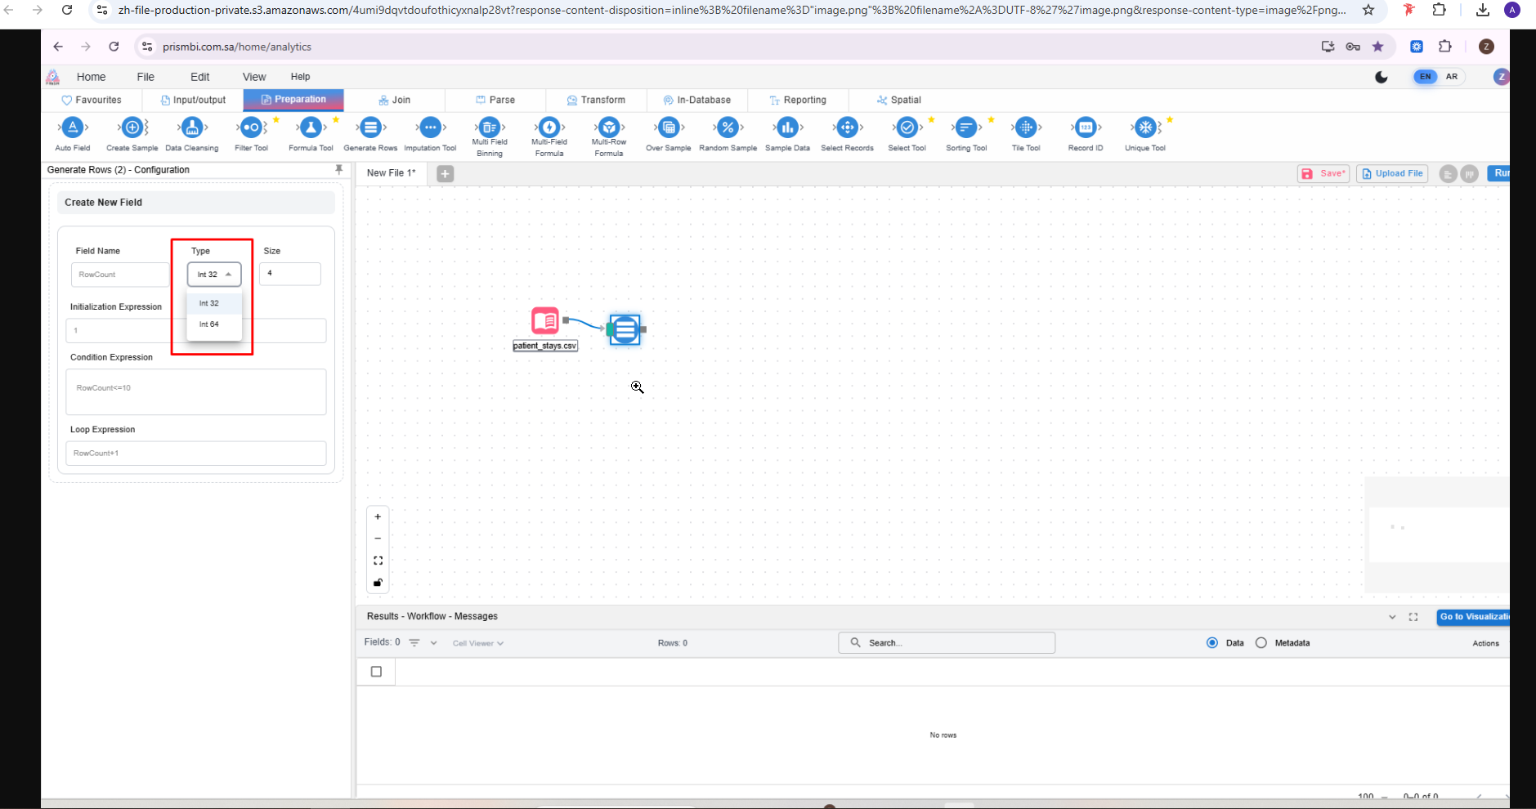Select the Formula Tool icon
Viewport: 1536px width, 809px height.
311,128
